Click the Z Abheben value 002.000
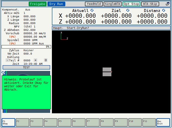 click(x=29, y=30)
